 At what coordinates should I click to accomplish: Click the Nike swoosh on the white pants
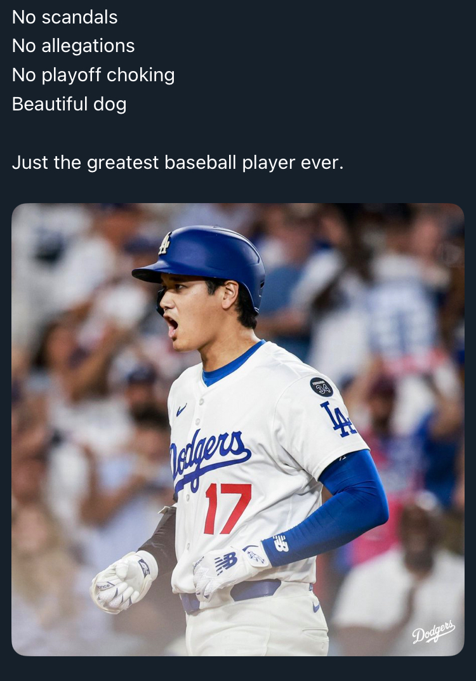point(315,607)
